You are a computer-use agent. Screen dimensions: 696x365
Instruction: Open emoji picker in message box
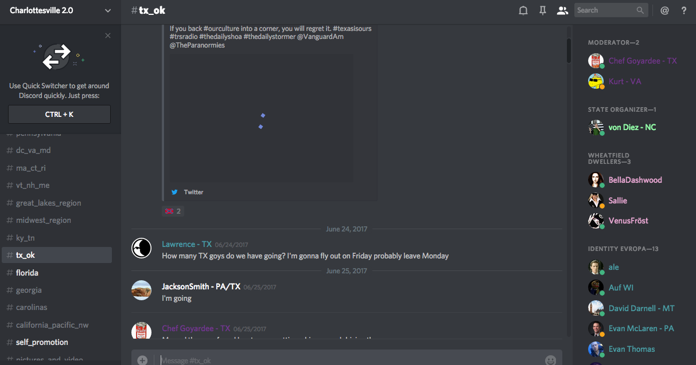coord(550,360)
